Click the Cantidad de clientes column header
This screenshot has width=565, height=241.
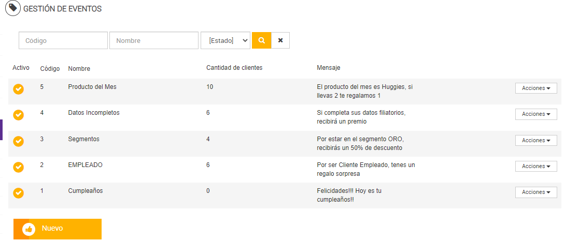pyautogui.click(x=234, y=68)
